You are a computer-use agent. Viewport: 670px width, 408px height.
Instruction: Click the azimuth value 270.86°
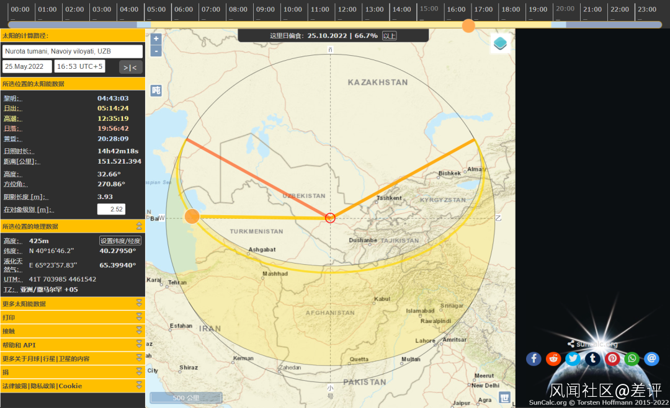tap(111, 184)
